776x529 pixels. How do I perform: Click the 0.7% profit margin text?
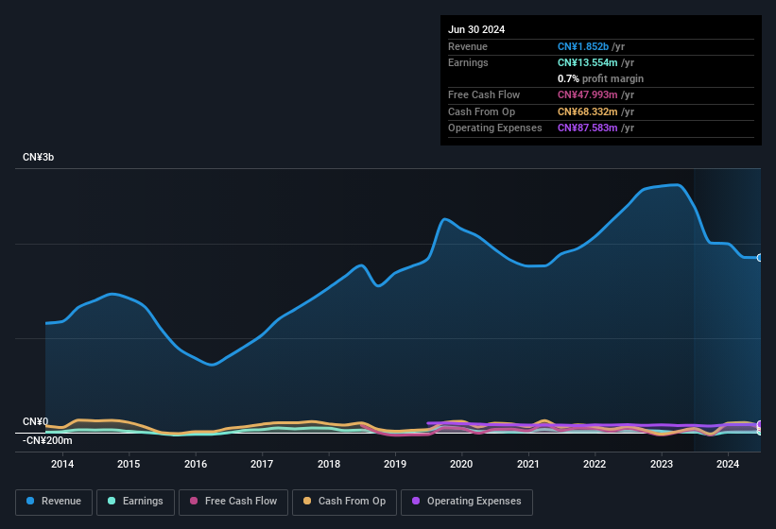(x=600, y=78)
